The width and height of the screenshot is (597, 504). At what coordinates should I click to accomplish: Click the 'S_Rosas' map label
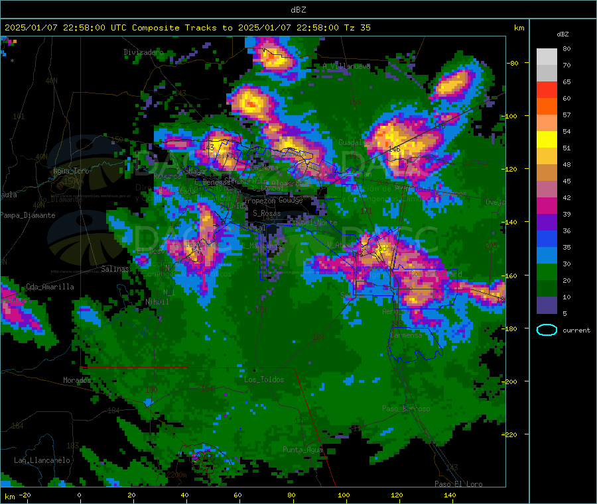[x=267, y=213]
